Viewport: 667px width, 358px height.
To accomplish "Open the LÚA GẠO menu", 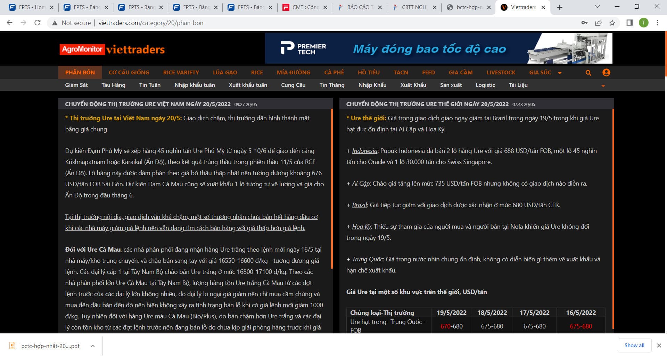I will (225, 72).
